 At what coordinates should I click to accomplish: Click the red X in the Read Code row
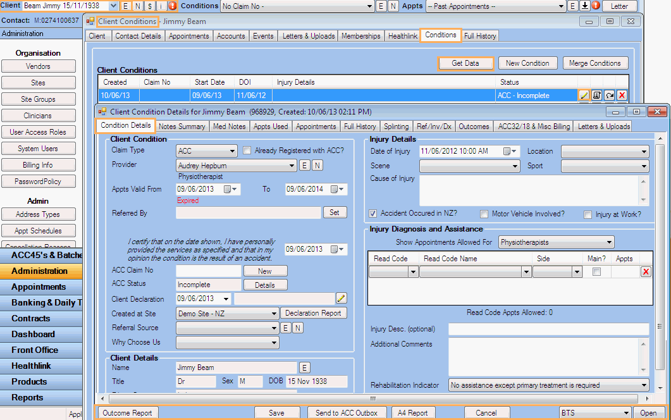tap(646, 272)
